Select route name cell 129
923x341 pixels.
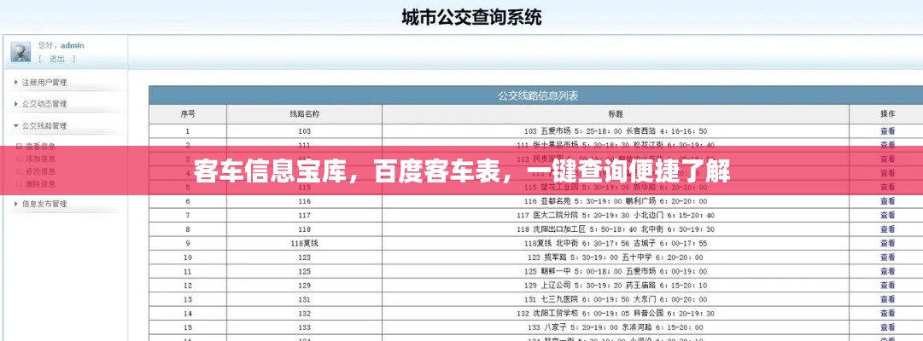point(304,286)
